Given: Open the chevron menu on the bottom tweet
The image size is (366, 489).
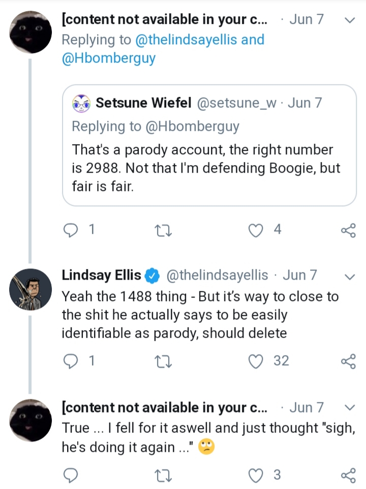Looking at the screenshot, I should (350, 407).
